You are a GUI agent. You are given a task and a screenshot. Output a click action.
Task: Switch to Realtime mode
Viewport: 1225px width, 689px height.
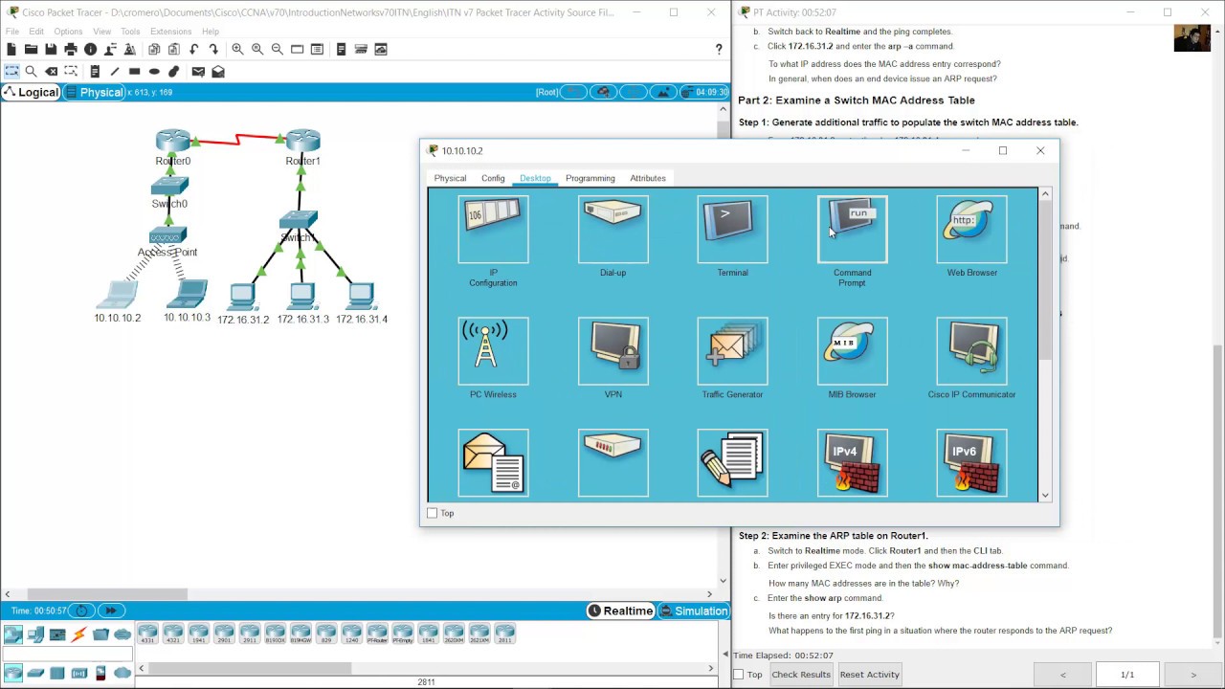(x=620, y=611)
